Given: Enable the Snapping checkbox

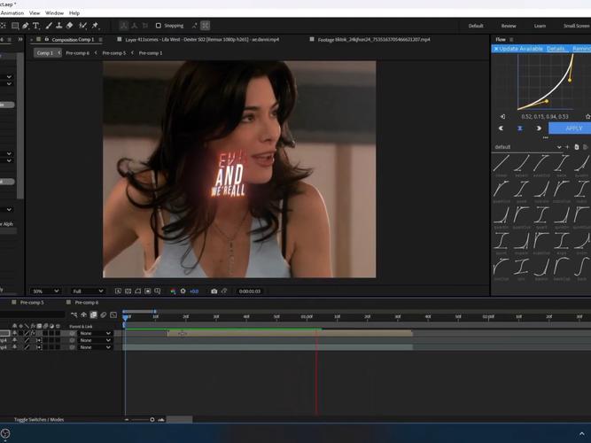Looking at the screenshot, I should pyautogui.click(x=159, y=26).
